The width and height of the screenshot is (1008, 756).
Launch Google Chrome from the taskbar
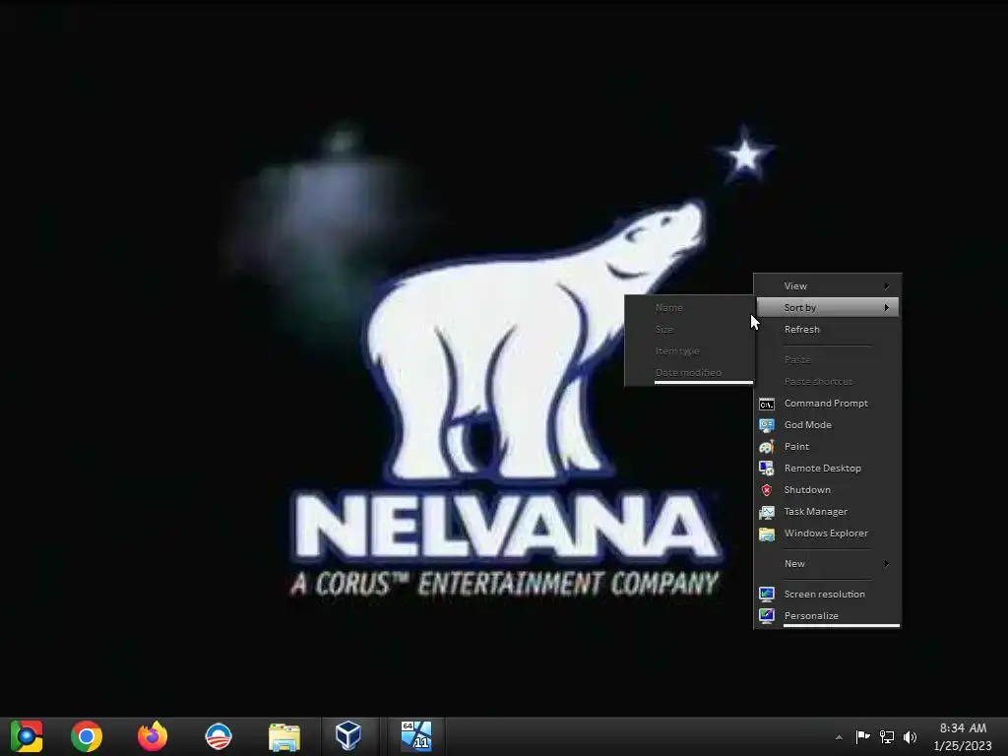click(87, 736)
